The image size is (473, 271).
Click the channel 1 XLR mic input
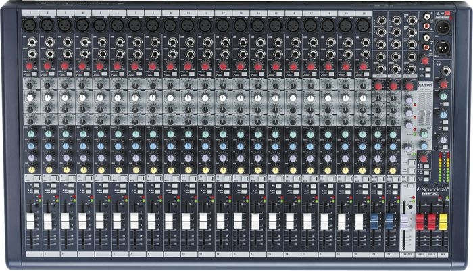coord(30,24)
